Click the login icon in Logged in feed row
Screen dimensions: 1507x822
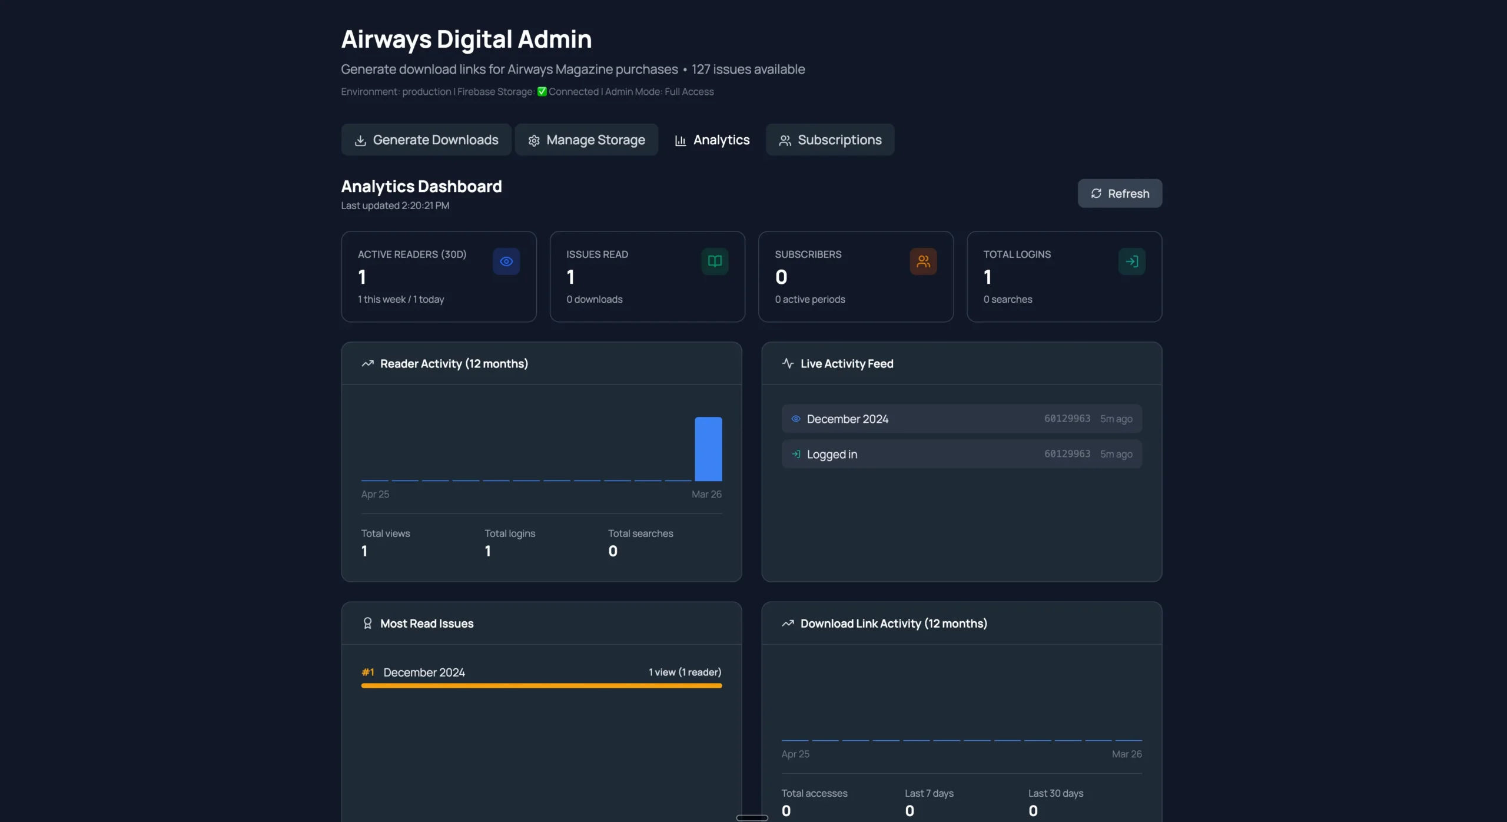[796, 454]
